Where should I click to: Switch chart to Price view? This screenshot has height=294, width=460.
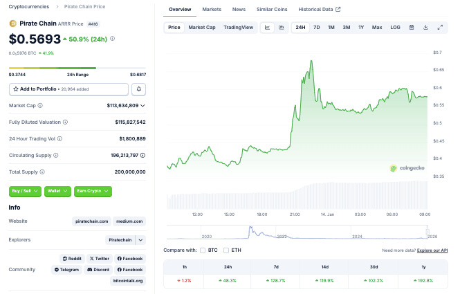click(x=174, y=27)
